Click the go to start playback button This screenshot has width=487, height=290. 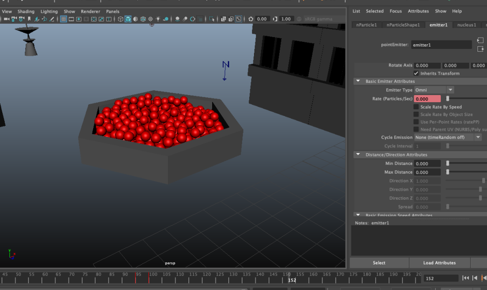click(x=466, y=278)
